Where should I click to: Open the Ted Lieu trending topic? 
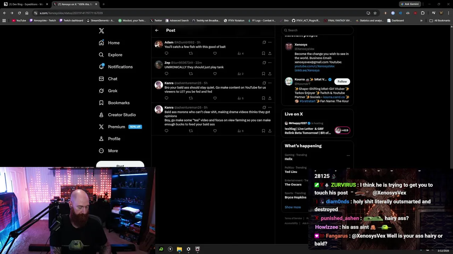291,172
